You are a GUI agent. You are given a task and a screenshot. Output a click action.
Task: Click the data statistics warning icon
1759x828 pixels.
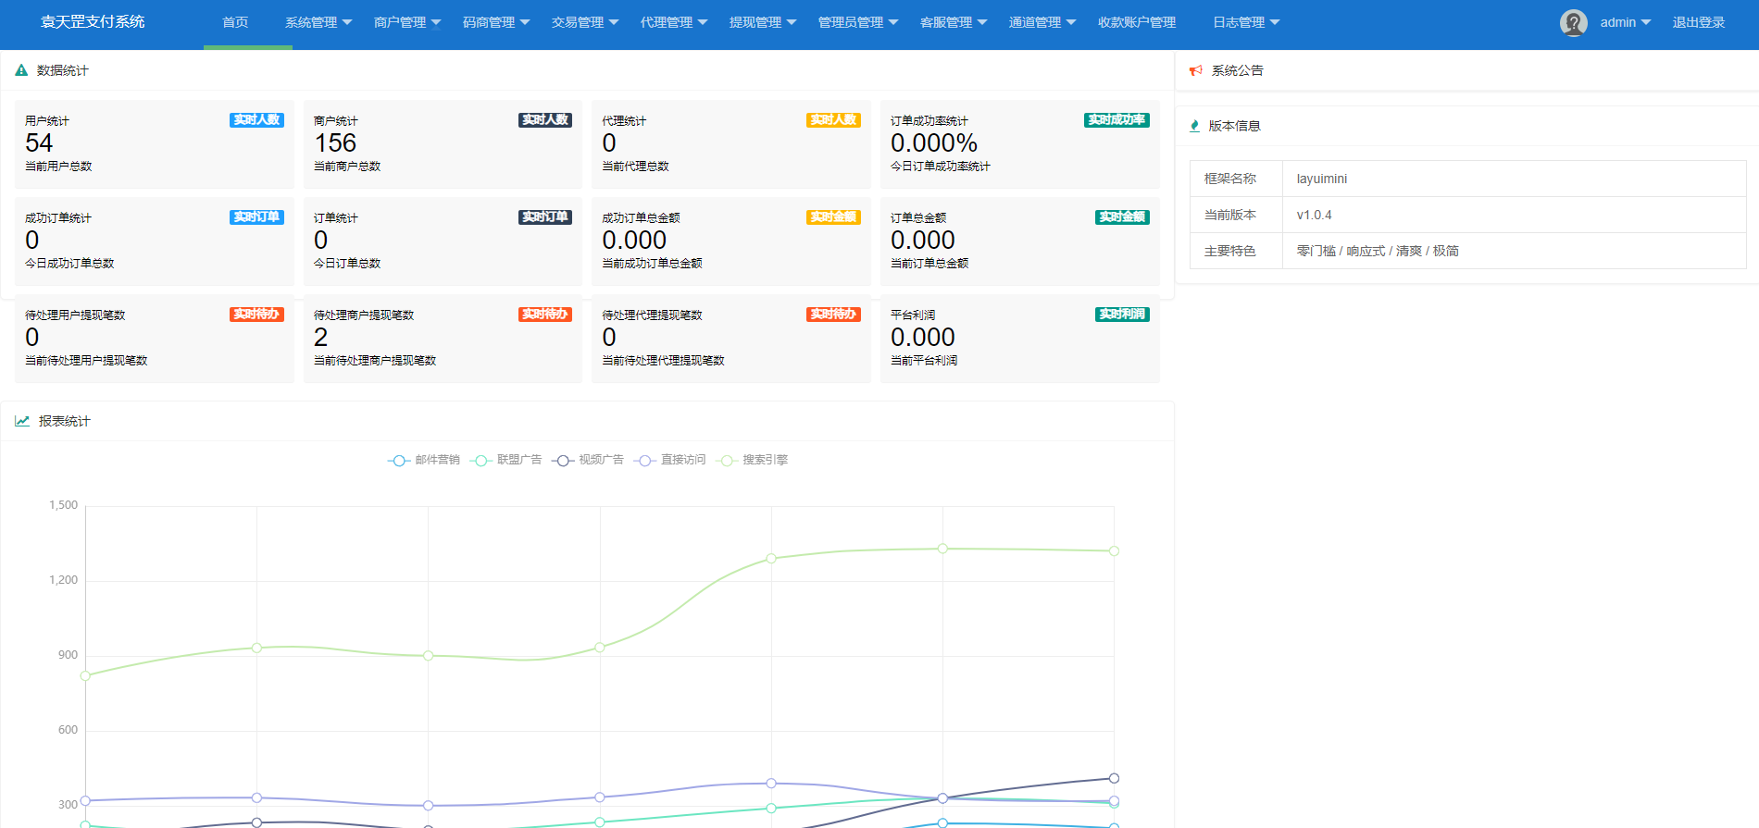click(21, 70)
